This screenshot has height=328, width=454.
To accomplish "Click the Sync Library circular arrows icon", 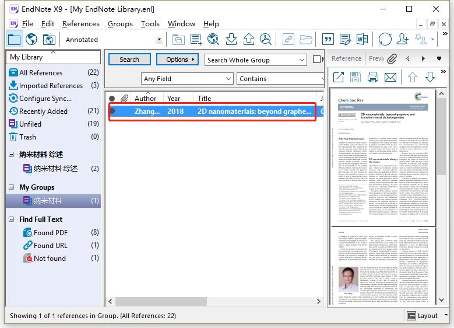I will 385,40.
